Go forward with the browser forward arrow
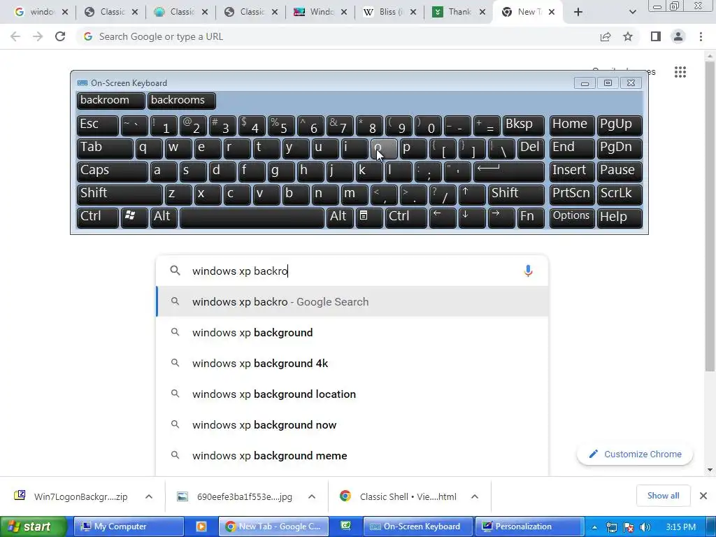 coord(38,36)
